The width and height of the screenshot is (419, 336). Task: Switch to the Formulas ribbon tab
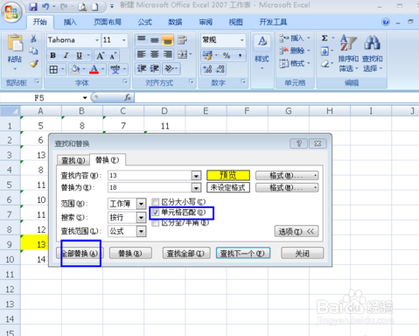(145, 22)
